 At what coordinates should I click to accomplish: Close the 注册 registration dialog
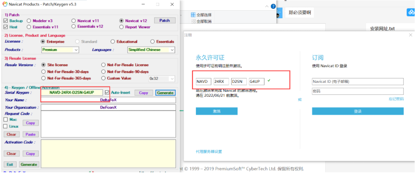pyautogui.click(x=411, y=35)
